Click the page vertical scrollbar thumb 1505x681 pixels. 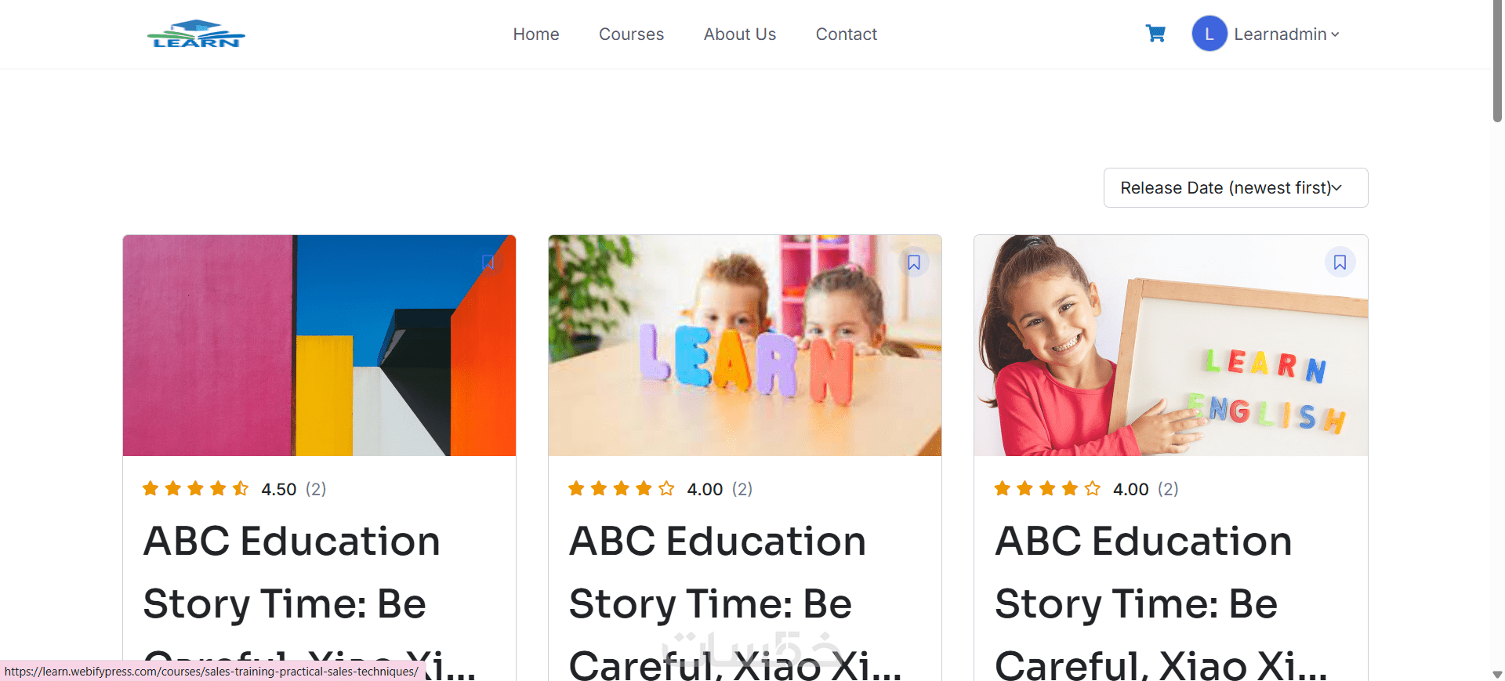1497,61
